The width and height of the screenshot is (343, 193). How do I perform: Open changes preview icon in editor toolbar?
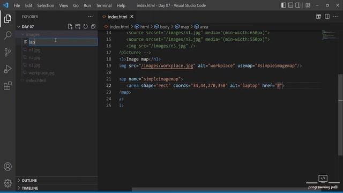coord(318,17)
